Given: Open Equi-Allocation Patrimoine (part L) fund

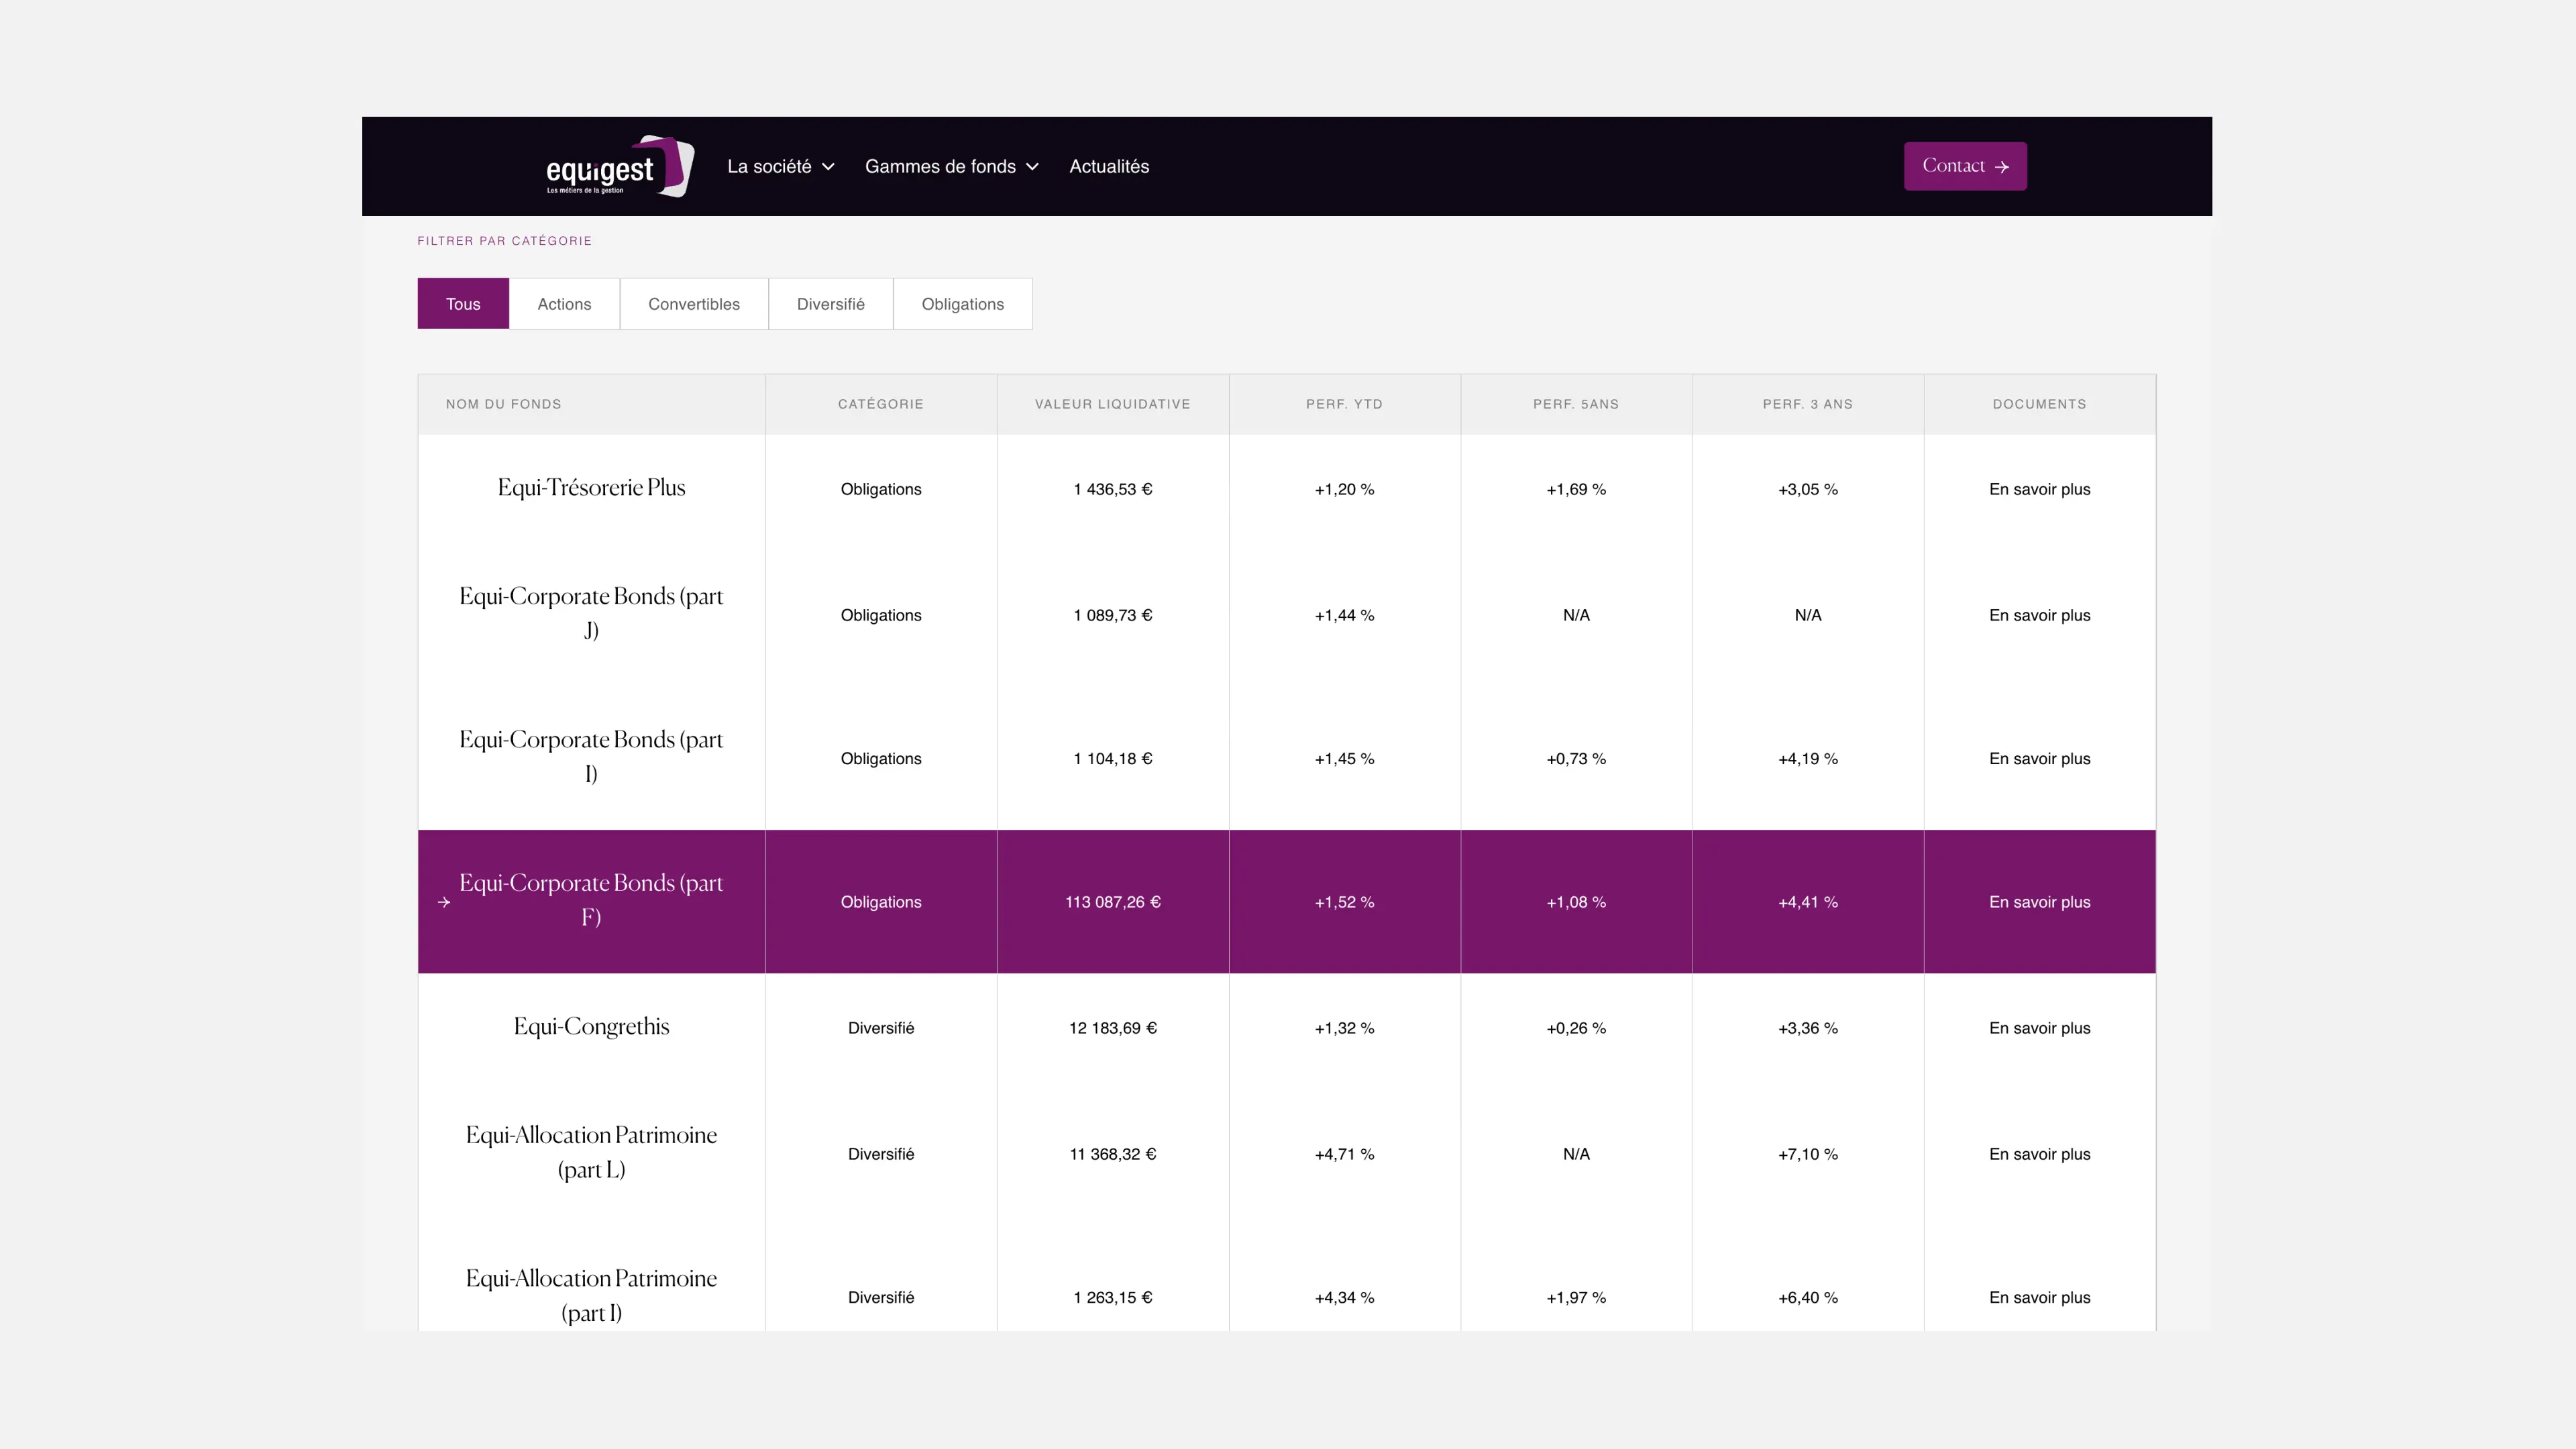Looking at the screenshot, I should pos(591,1152).
